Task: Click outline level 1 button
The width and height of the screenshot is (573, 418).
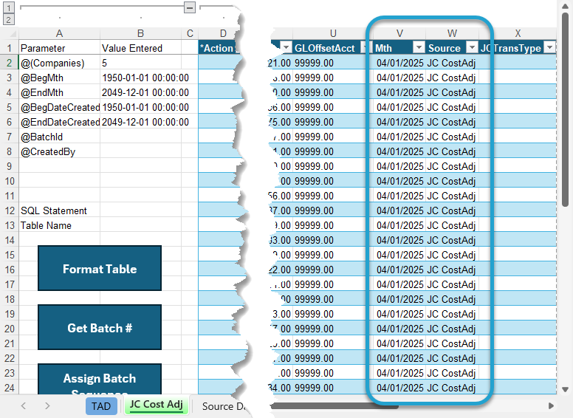Action: point(9,7)
